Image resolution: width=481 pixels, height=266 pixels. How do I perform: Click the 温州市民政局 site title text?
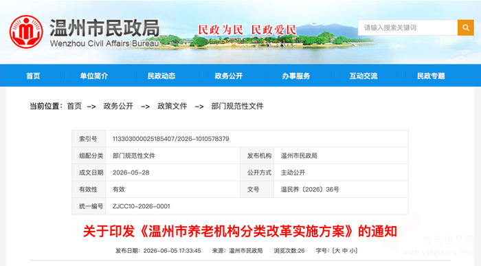(x=104, y=28)
